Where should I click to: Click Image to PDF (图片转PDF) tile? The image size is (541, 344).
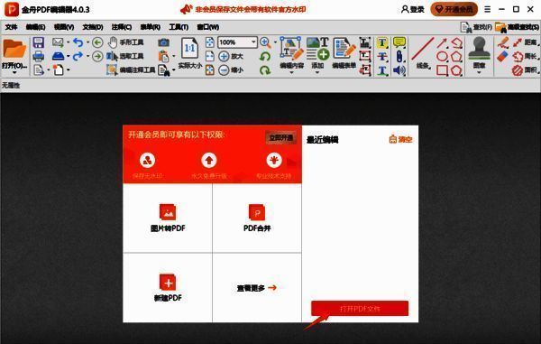[x=168, y=218]
